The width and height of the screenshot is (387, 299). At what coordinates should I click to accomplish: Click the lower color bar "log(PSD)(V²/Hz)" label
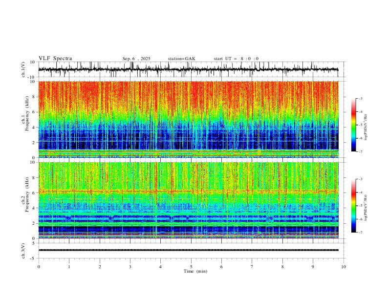click(365, 208)
